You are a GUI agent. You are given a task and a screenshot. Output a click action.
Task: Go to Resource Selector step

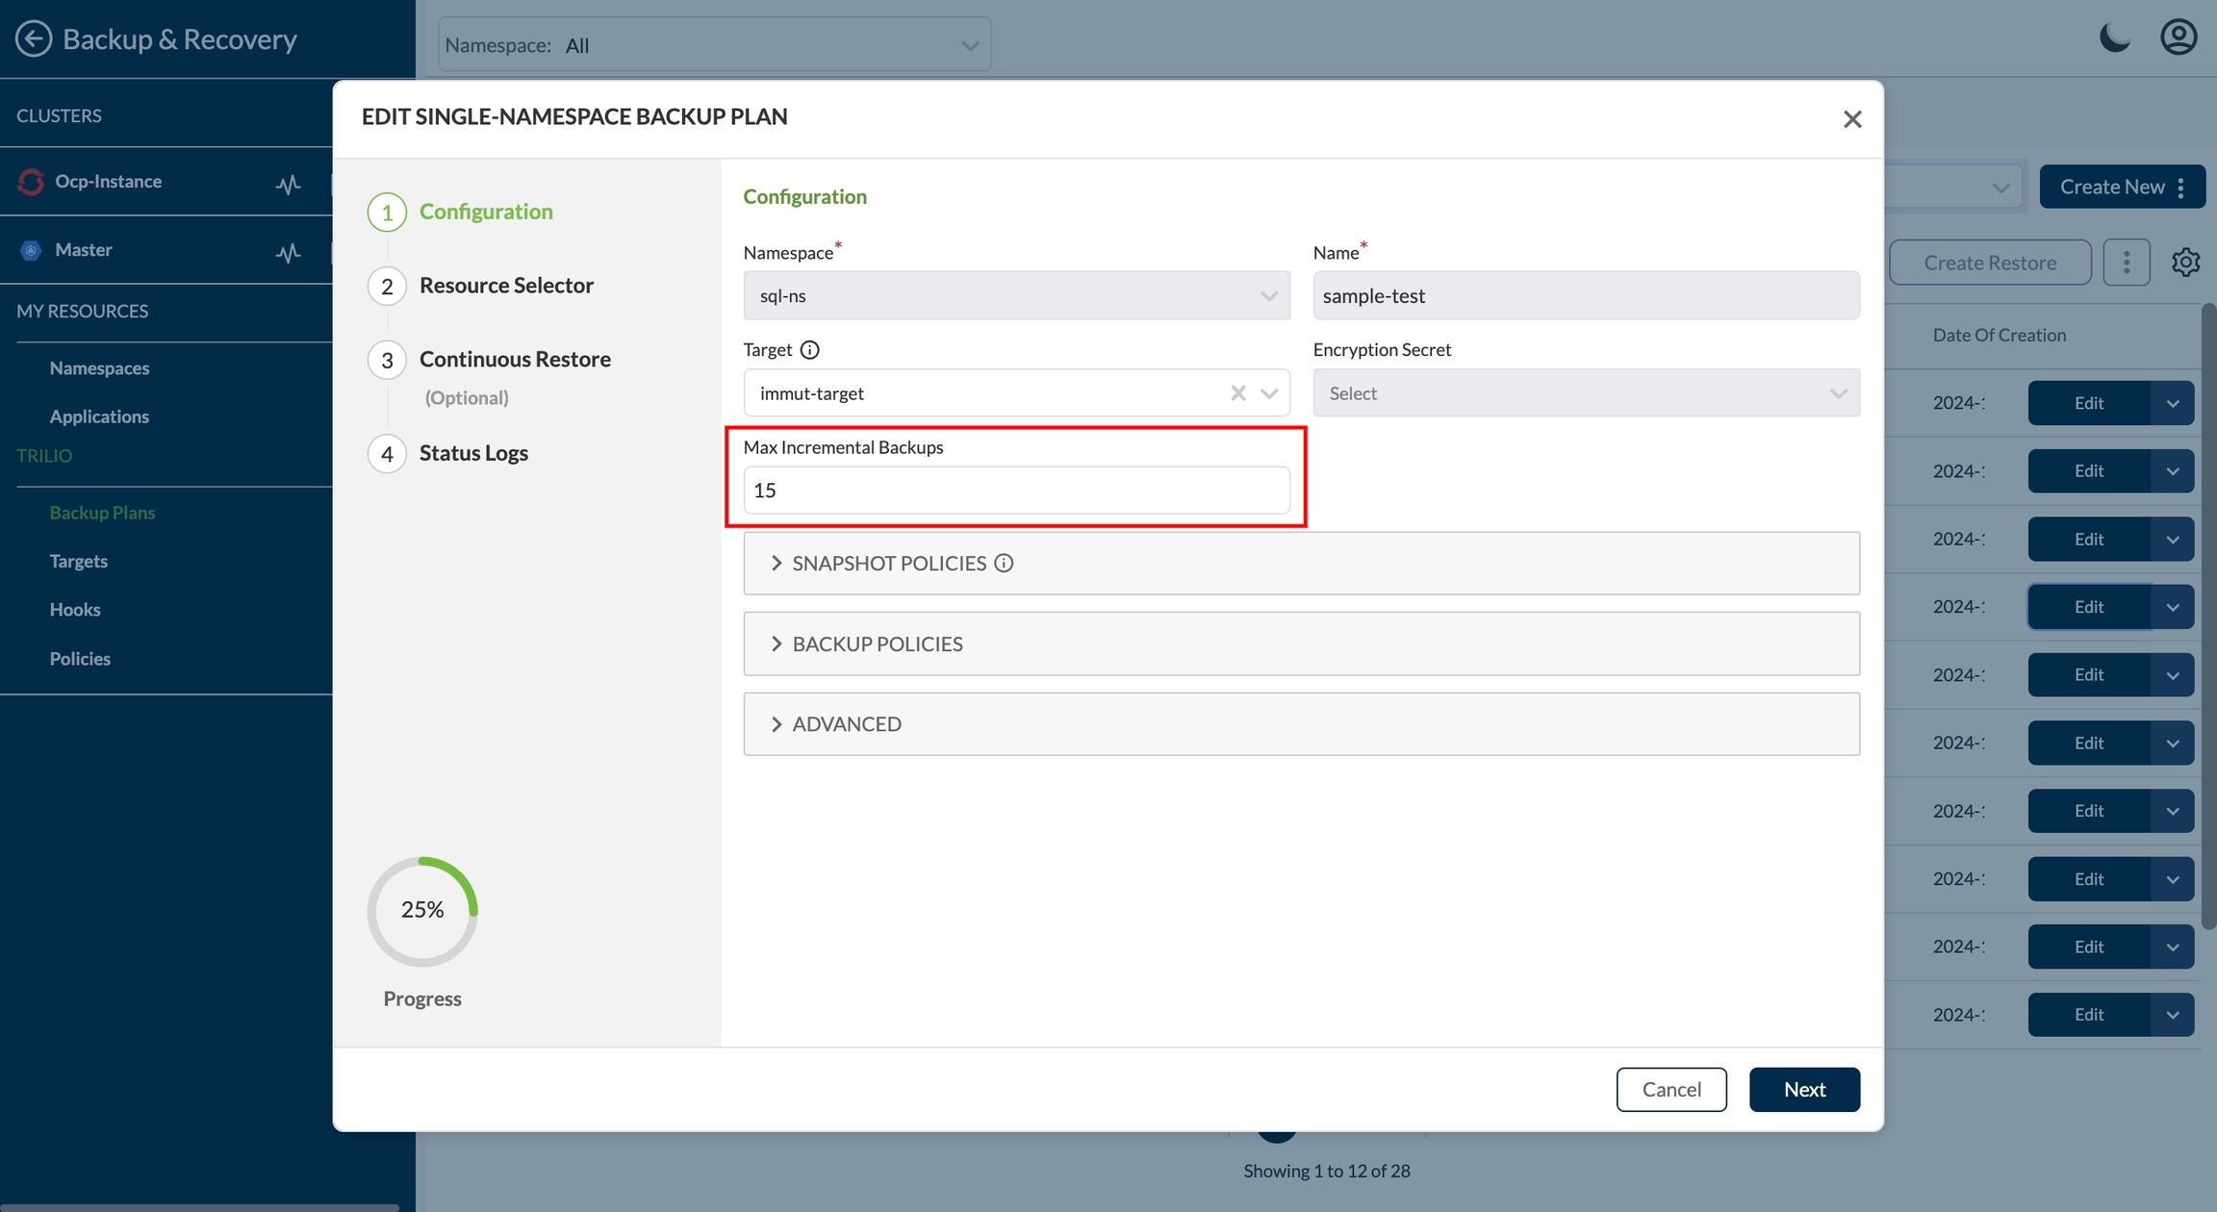click(x=505, y=286)
